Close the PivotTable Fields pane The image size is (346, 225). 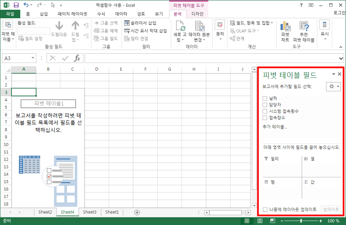tap(340, 74)
